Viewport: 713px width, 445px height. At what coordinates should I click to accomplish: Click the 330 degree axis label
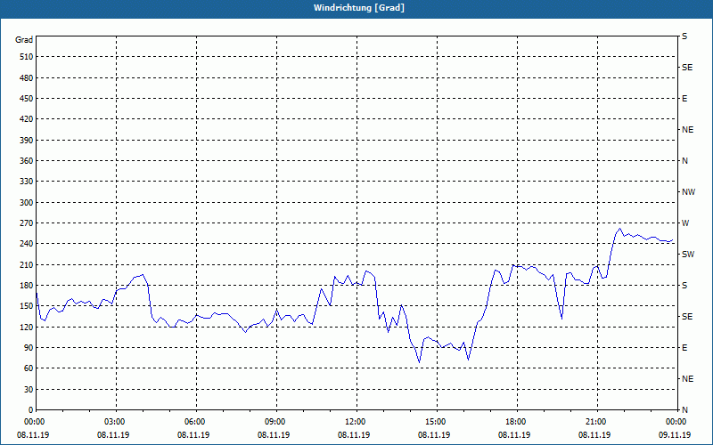(x=27, y=182)
